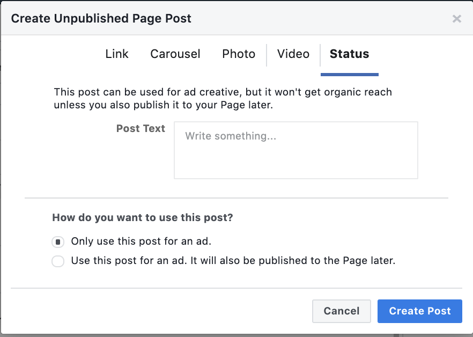Open the Status tab
Viewport: 473px width, 337px height.
(349, 54)
